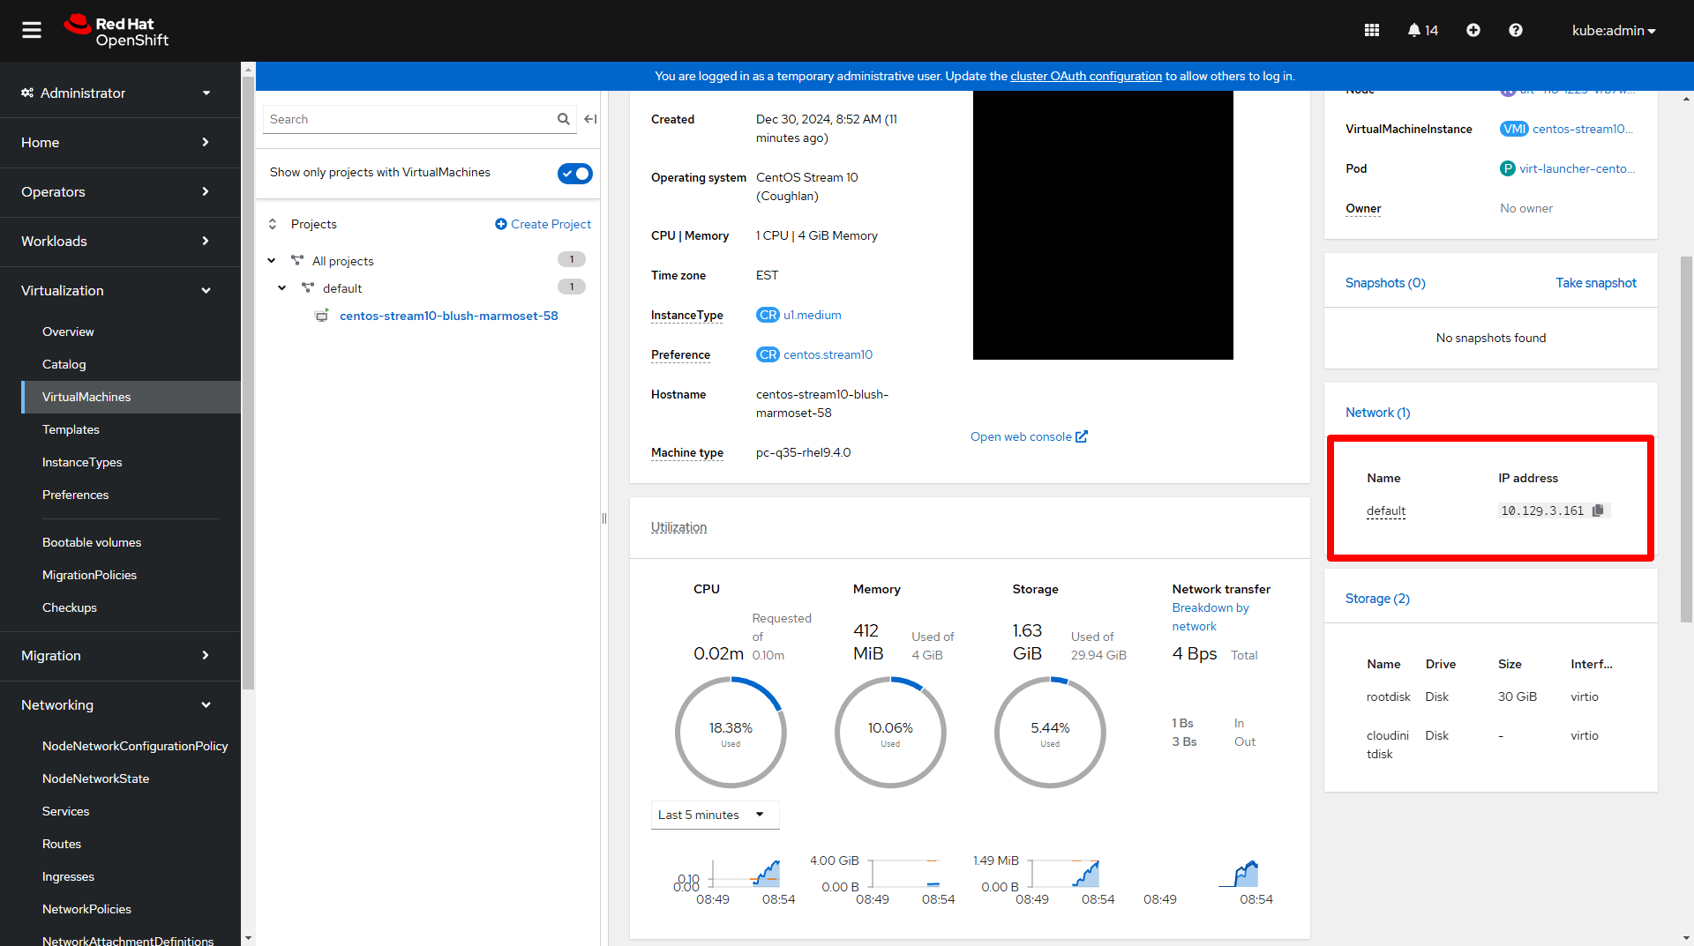
Task: Expand the Administrator perspective switcher
Action: pos(120,93)
